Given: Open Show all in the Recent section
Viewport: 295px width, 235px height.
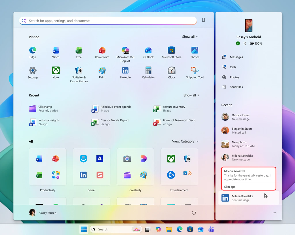Looking at the screenshot, I should point(191,95).
